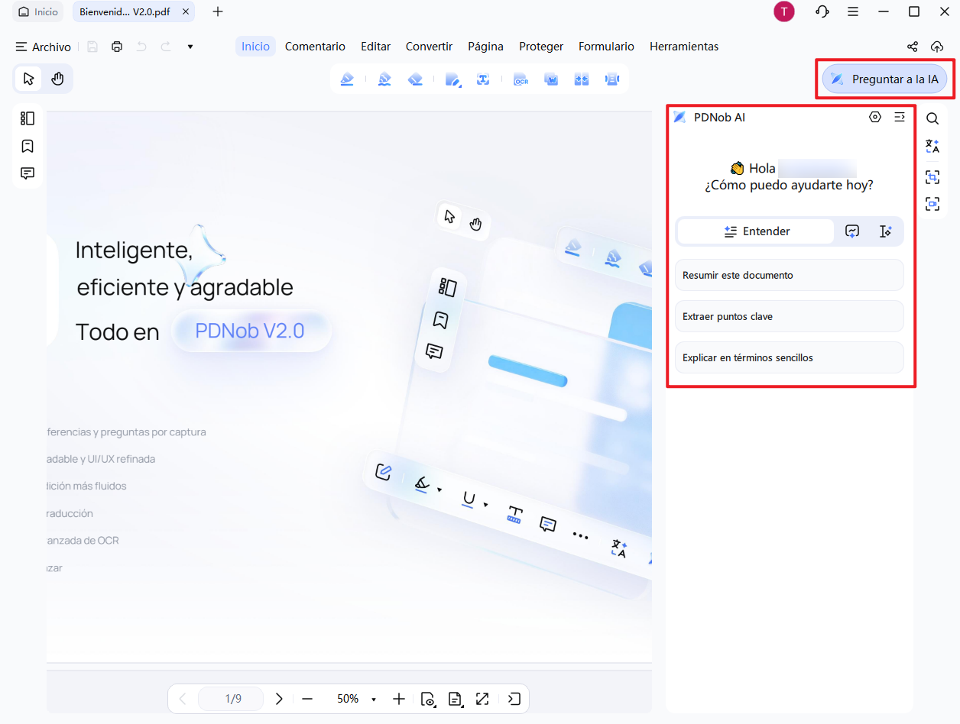Viewport: 960px width, 724px height.
Task: Select the arrow cursor selection tool
Action: click(29, 79)
